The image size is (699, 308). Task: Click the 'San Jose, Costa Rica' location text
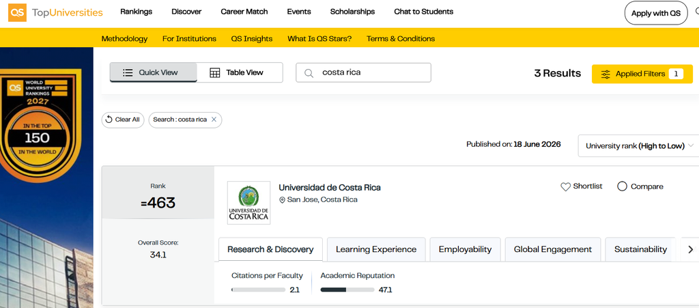(x=322, y=199)
